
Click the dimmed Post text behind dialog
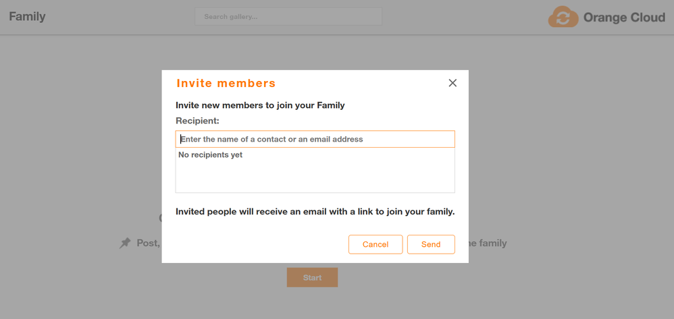148,243
